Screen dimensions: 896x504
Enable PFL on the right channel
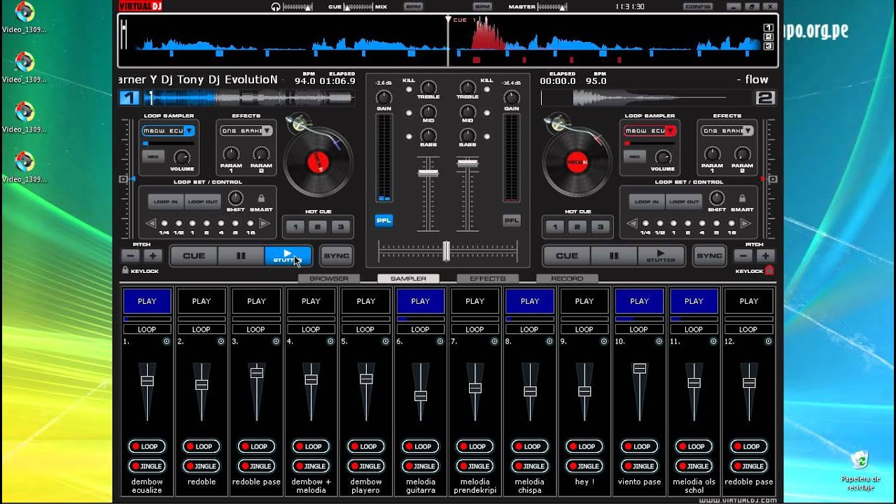[512, 220]
